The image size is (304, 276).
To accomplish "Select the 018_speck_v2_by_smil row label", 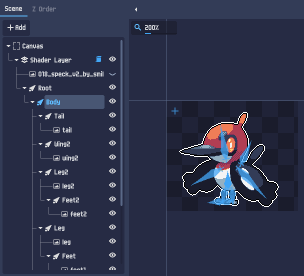I will coord(71,74).
